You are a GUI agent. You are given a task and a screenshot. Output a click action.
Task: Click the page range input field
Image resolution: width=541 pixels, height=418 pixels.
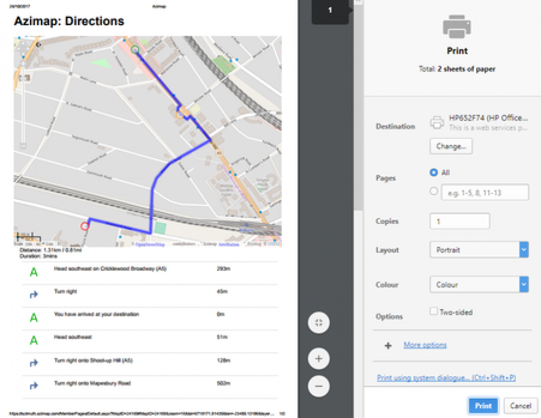pyautogui.click(x=484, y=193)
